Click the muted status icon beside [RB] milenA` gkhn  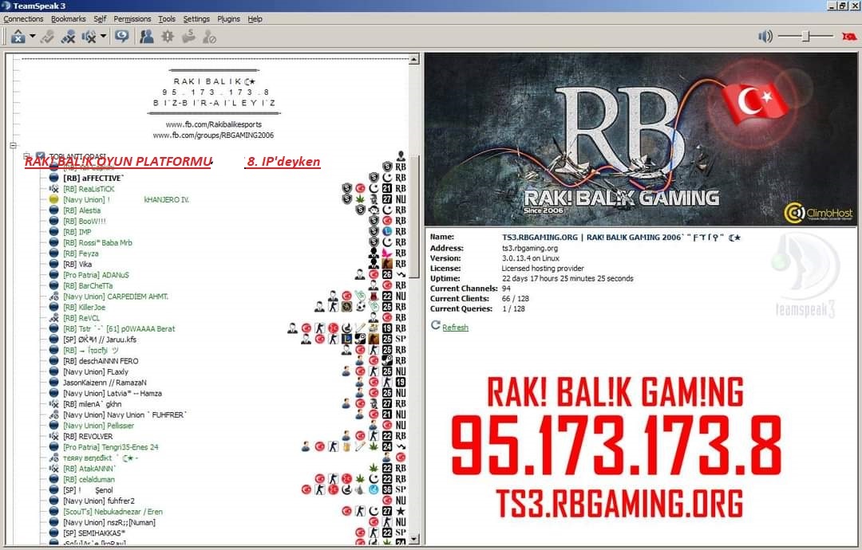(x=54, y=404)
